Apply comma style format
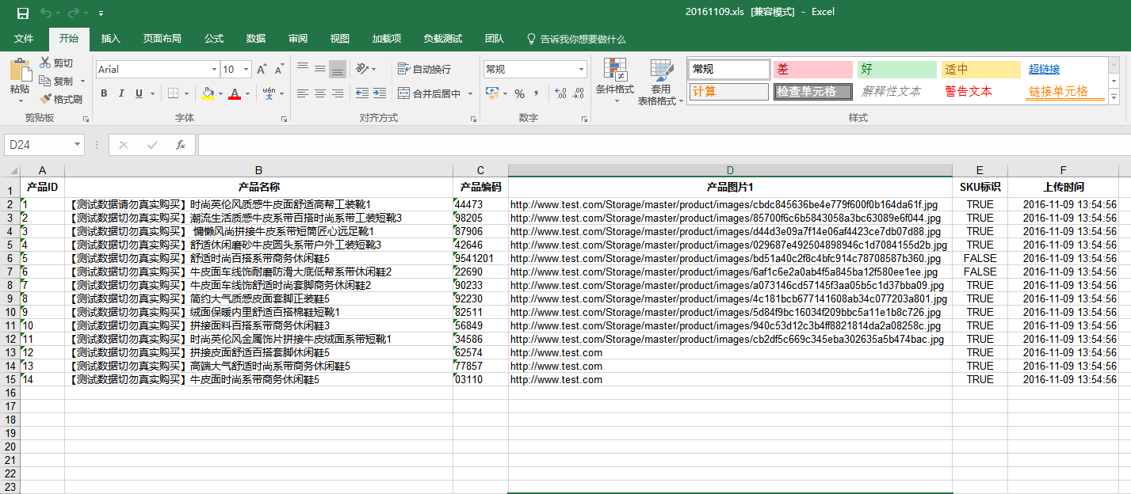1131x494 pixels. pyautogui.click(x=537, y=93)
